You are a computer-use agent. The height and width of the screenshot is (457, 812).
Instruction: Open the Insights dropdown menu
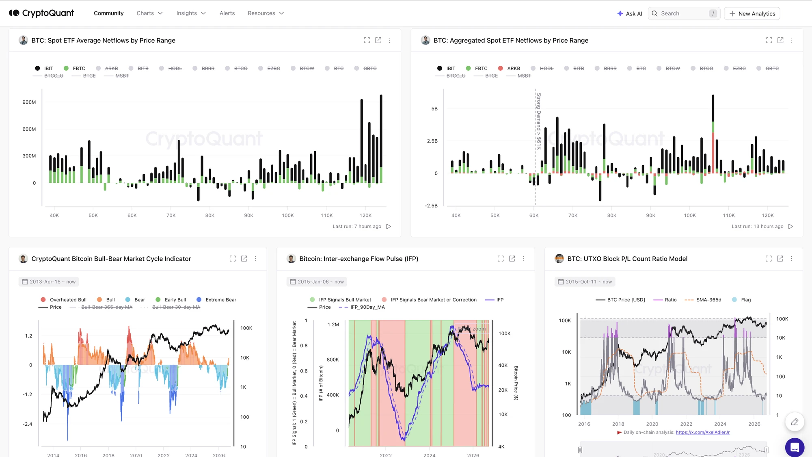191,13
